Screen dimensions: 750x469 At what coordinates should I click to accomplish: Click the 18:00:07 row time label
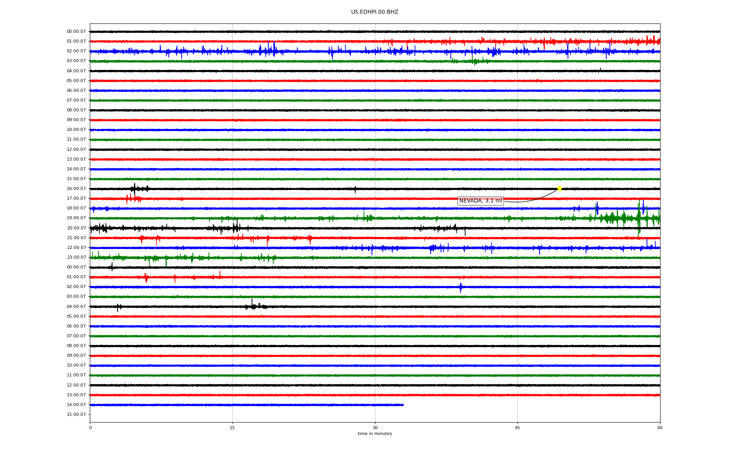[x=76, y=208]
